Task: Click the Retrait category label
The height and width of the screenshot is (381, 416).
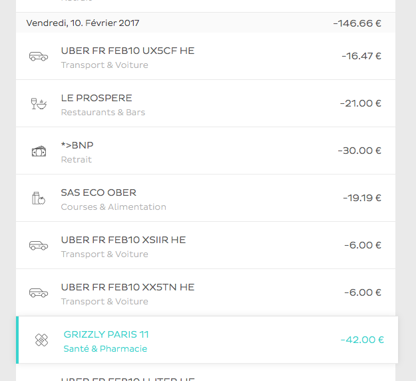Action: pyautogui.click(x=76, y=160)
